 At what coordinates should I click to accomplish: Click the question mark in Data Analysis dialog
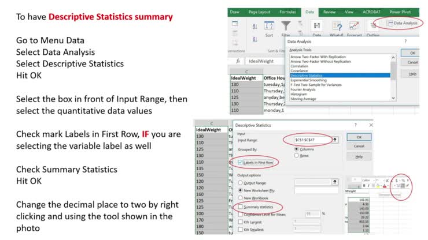pyautogui.click(x=405, y=41)
